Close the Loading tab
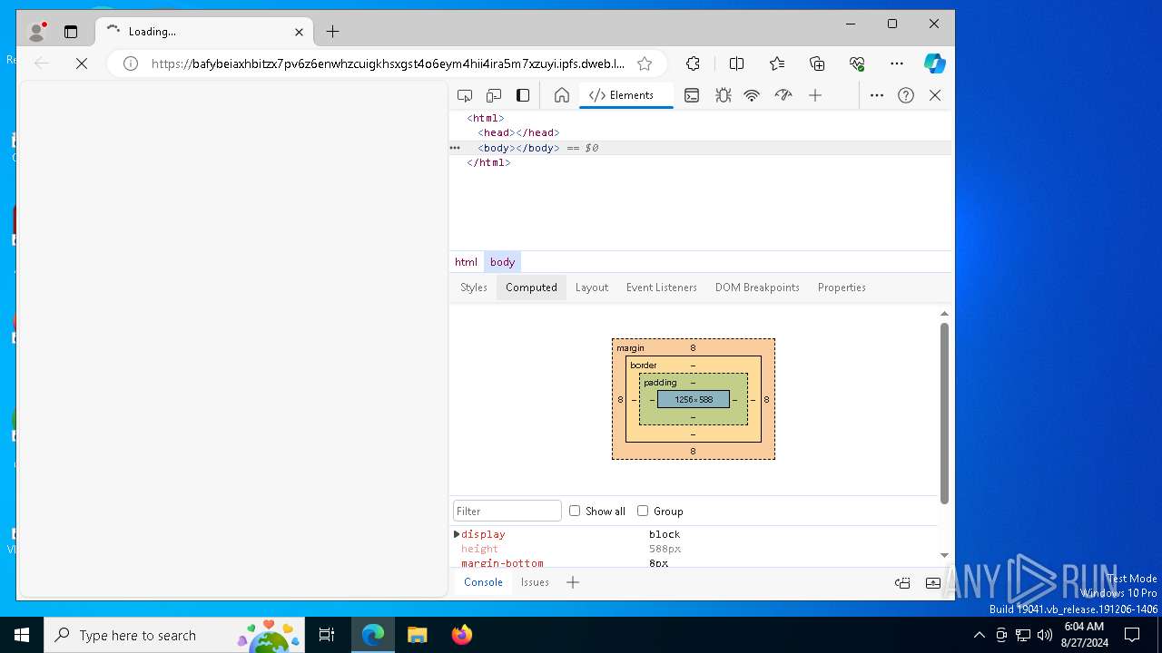The width and height of the screenshot is (1162, 653). tap(299, 32)
